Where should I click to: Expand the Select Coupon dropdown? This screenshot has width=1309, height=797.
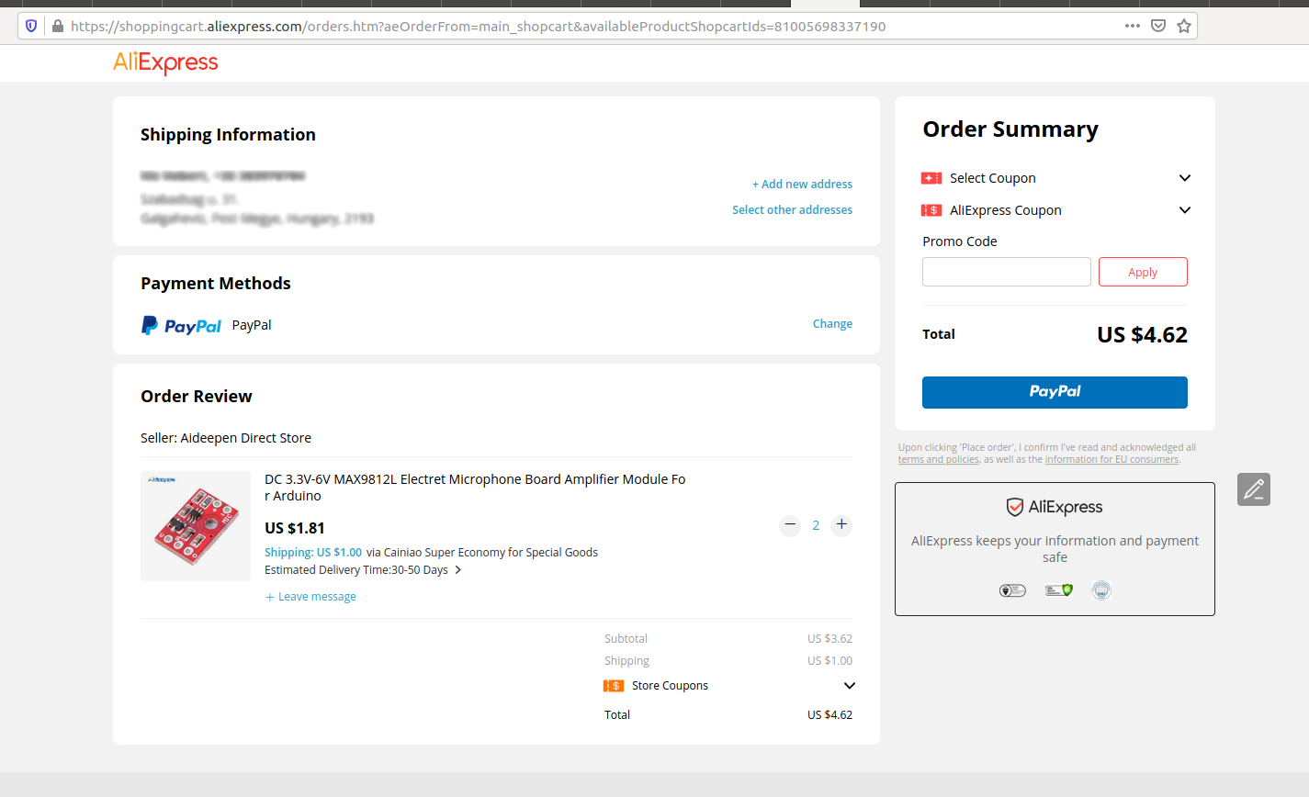(1185, 178)
